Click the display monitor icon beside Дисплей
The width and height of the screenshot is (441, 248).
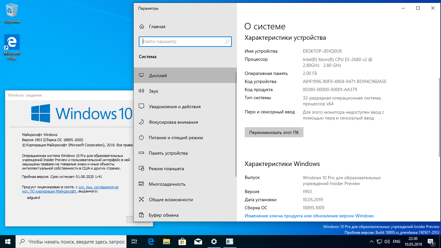click(x=141, y=76)
